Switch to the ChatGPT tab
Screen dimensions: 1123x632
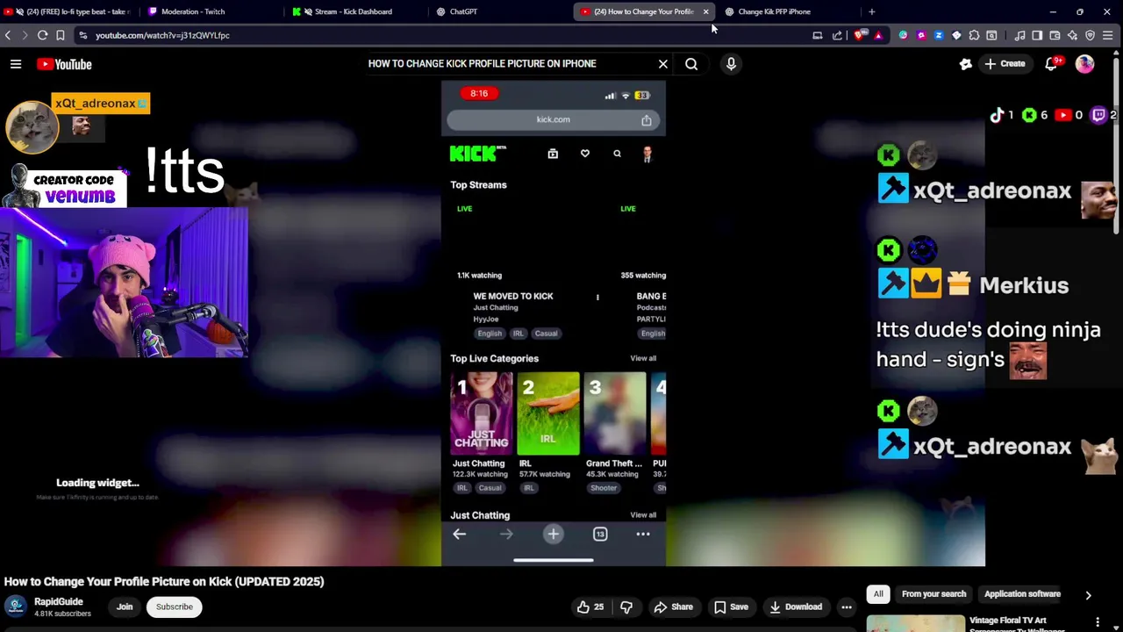tap(500, 11)
